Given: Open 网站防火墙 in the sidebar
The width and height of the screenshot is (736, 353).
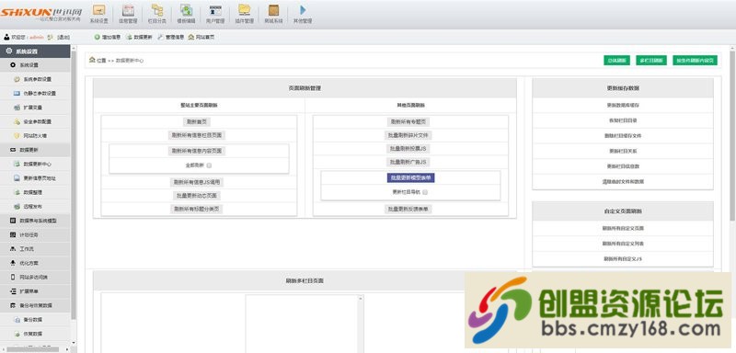Looking at the screenshot, I should tap(36, 135).
